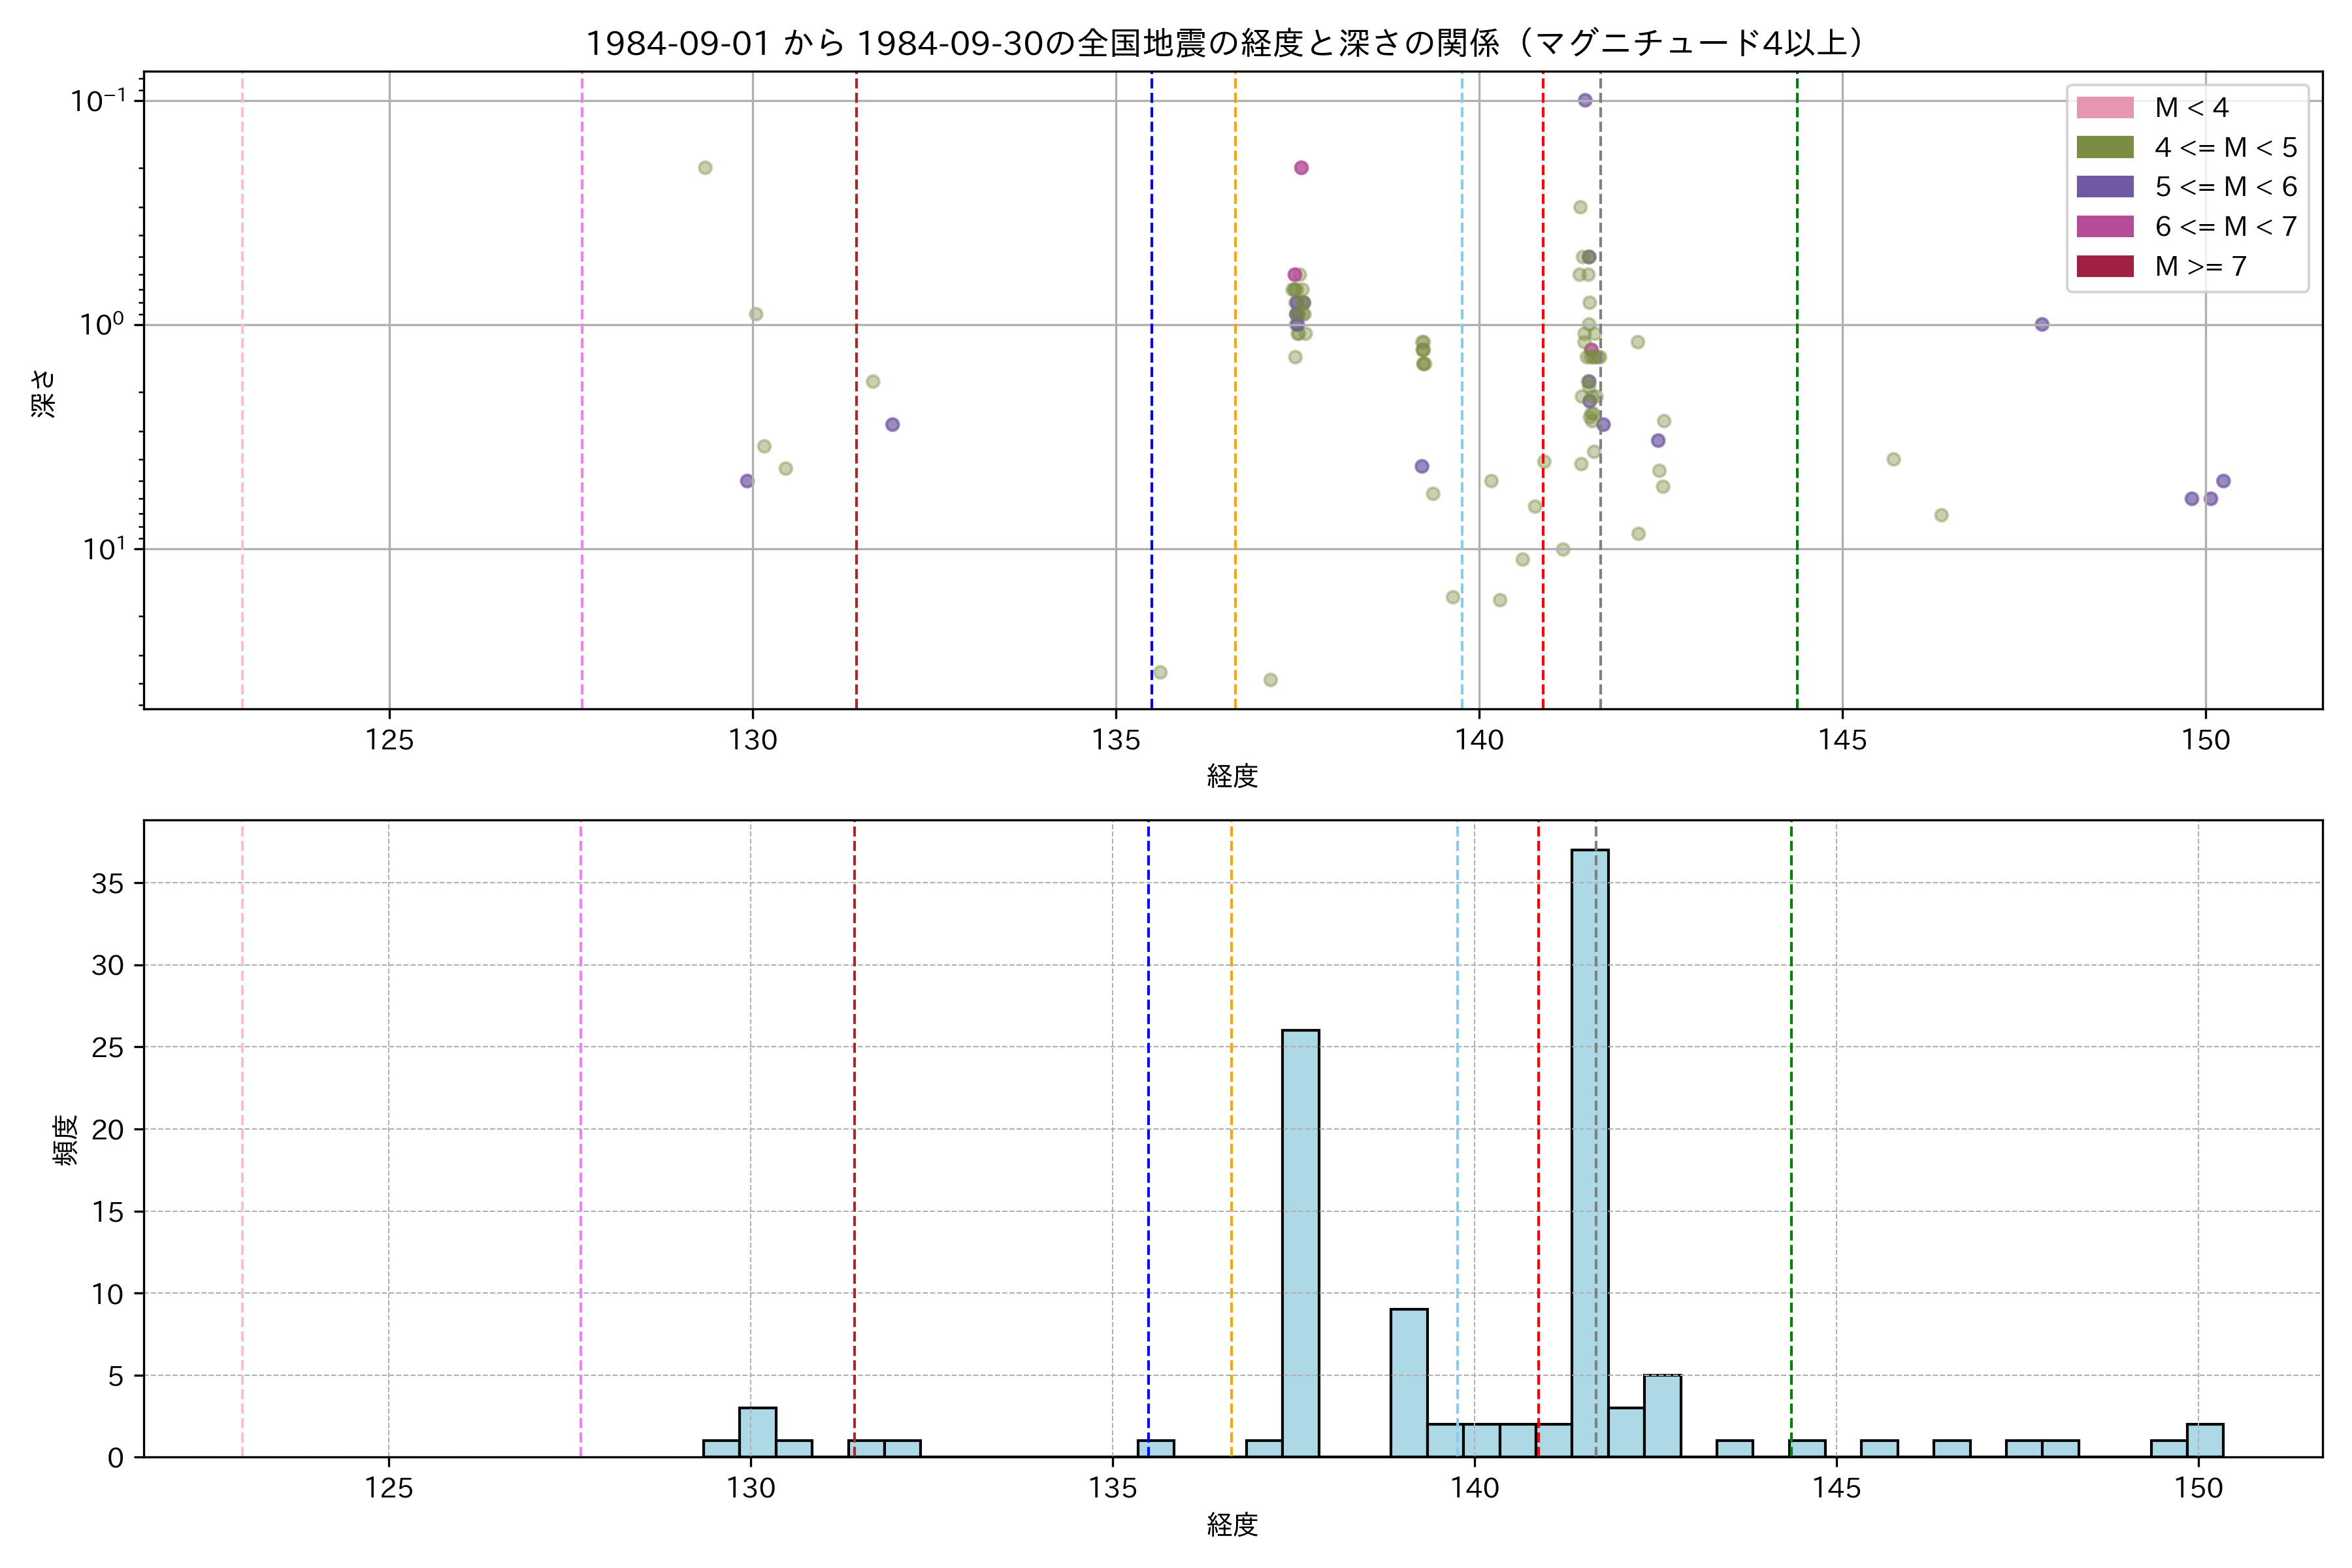Click the isolated magenta point near longitude 137.5
This screenshot has width=2352, height=1568.
[1301, 168]
